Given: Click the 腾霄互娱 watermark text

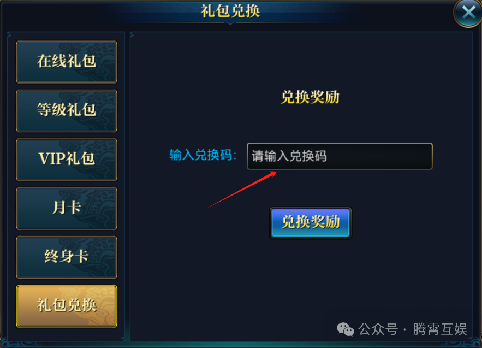Looking at the screenshot, I should point(440,329).
